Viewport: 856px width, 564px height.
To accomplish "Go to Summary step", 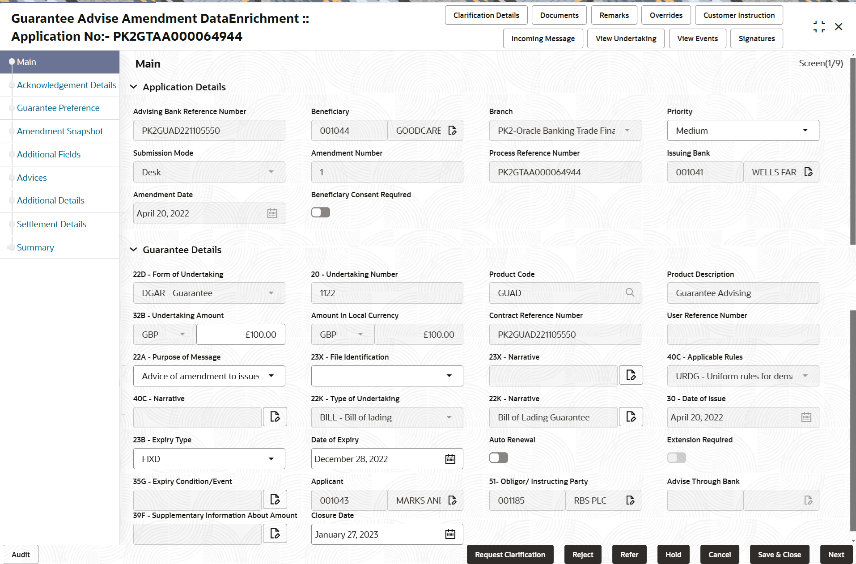I will (x=35, y=247).
